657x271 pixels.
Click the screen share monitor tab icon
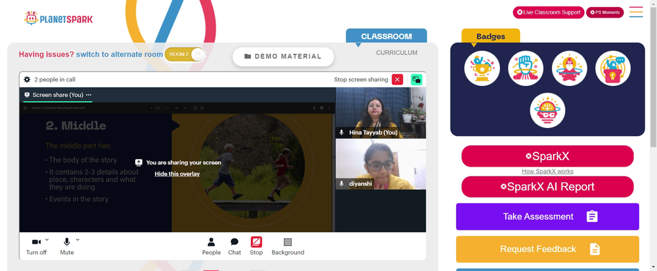pyautogui.click(x=27, y=95)
